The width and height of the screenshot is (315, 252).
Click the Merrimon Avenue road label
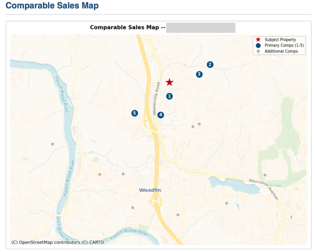[x=264, y=189]
